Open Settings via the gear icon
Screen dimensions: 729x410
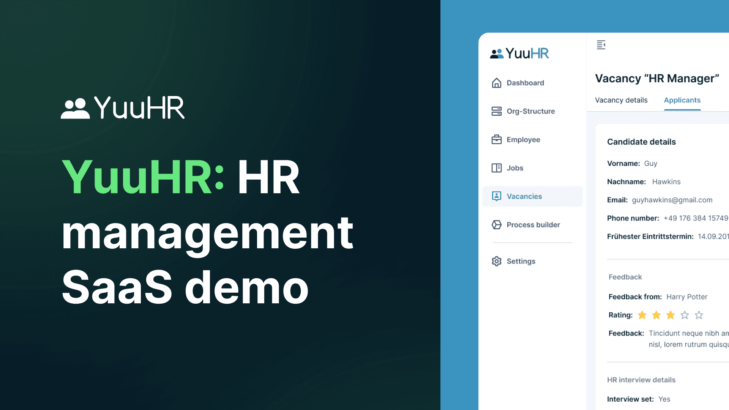pos(496,261)
